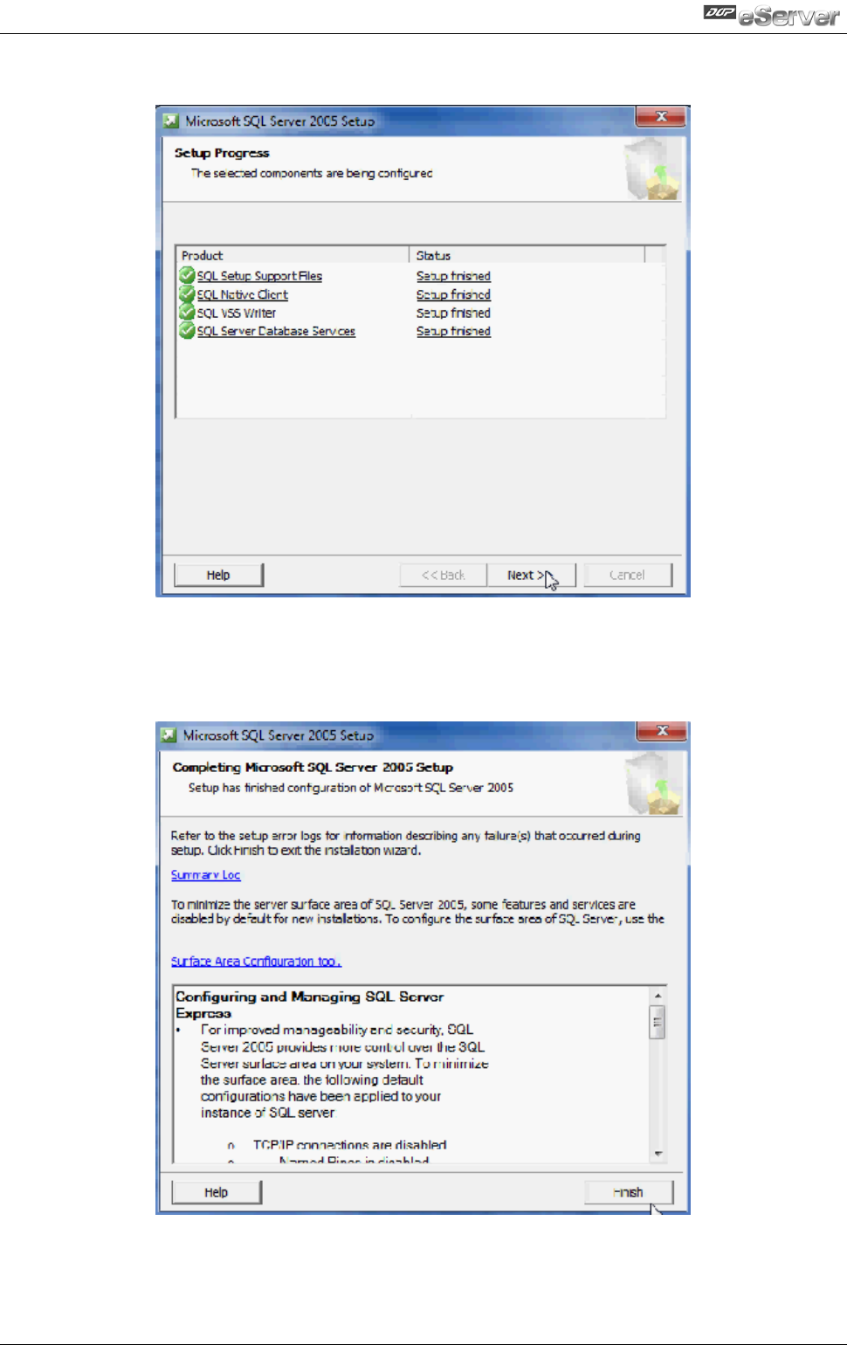847x1345 pixels.
Task: Close the Setup Progress window
Action: point(661,116)
